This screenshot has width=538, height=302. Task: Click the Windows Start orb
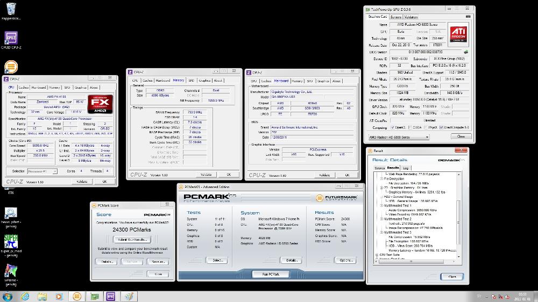tap(7, 296)
